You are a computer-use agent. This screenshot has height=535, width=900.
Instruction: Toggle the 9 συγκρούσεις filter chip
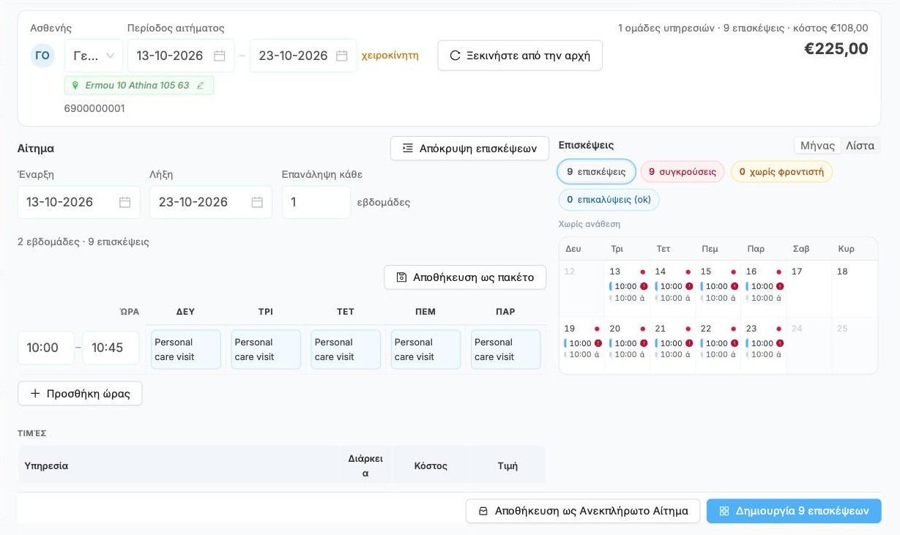683,172
